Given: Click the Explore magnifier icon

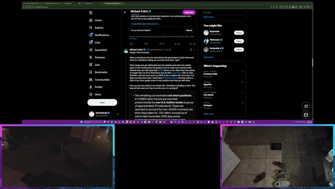Looking at the screenshot, I should pyautogui.click(x=91, y=28).
